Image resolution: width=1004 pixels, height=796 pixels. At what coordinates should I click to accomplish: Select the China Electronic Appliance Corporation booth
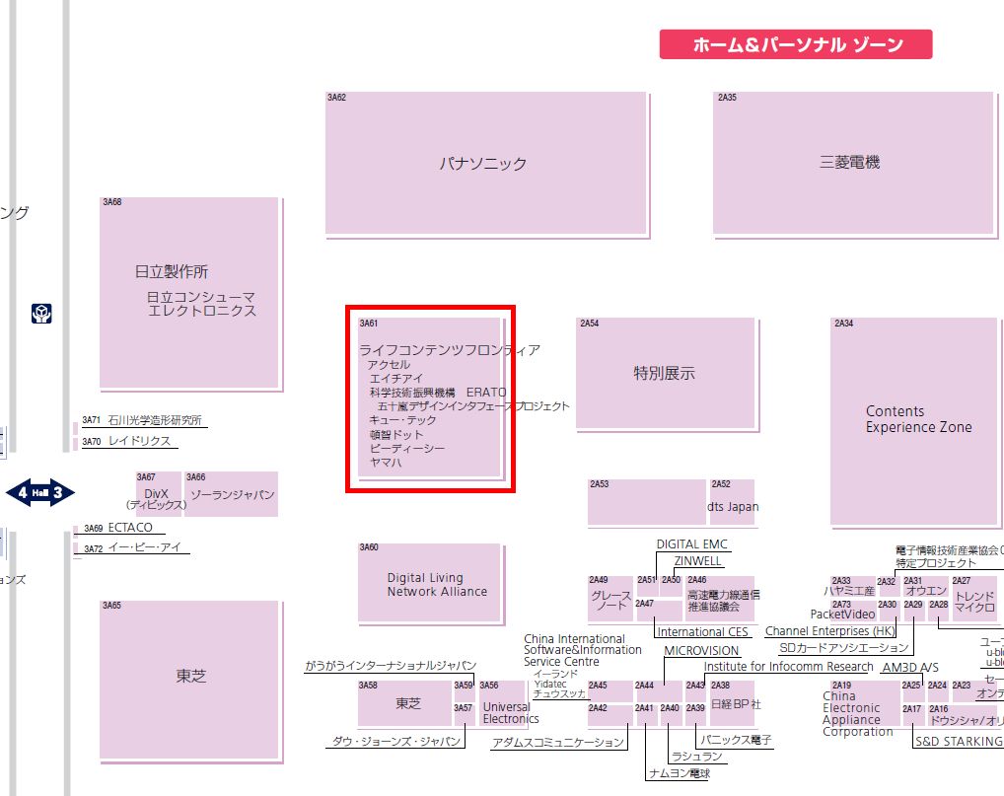point(864,703)
